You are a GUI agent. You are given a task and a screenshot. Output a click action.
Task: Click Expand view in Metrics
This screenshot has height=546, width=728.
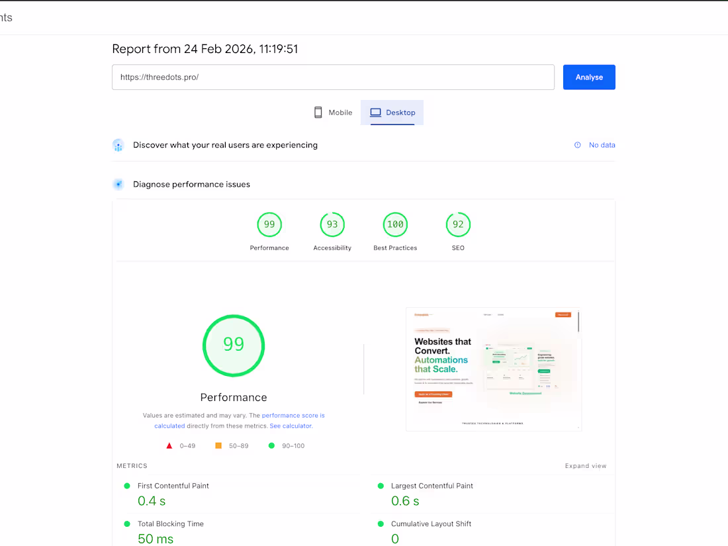click(586, 466)
